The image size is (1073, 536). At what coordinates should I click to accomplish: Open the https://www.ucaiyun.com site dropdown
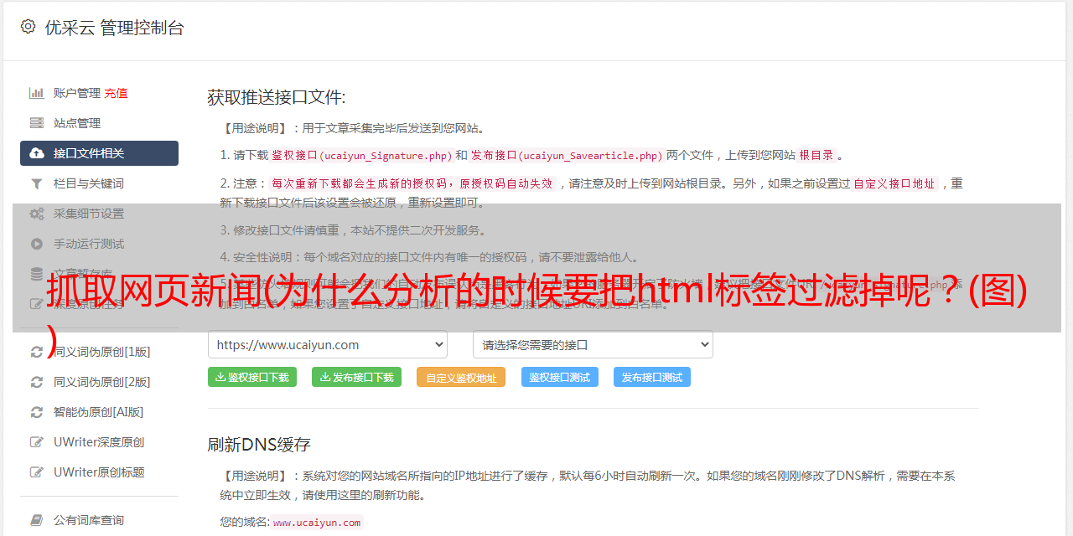tap(328, 344)
